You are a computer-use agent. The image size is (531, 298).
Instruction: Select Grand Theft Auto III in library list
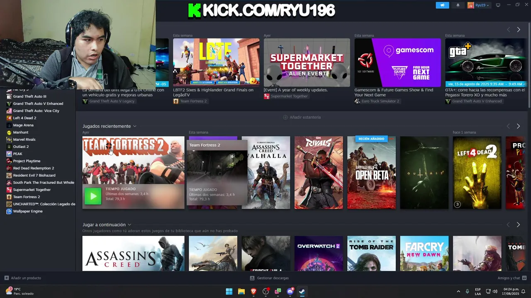pos(29,96)
